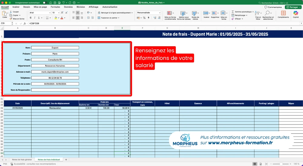Open the Mise en page tab
The image size is (303, 166).
point(40,7)
